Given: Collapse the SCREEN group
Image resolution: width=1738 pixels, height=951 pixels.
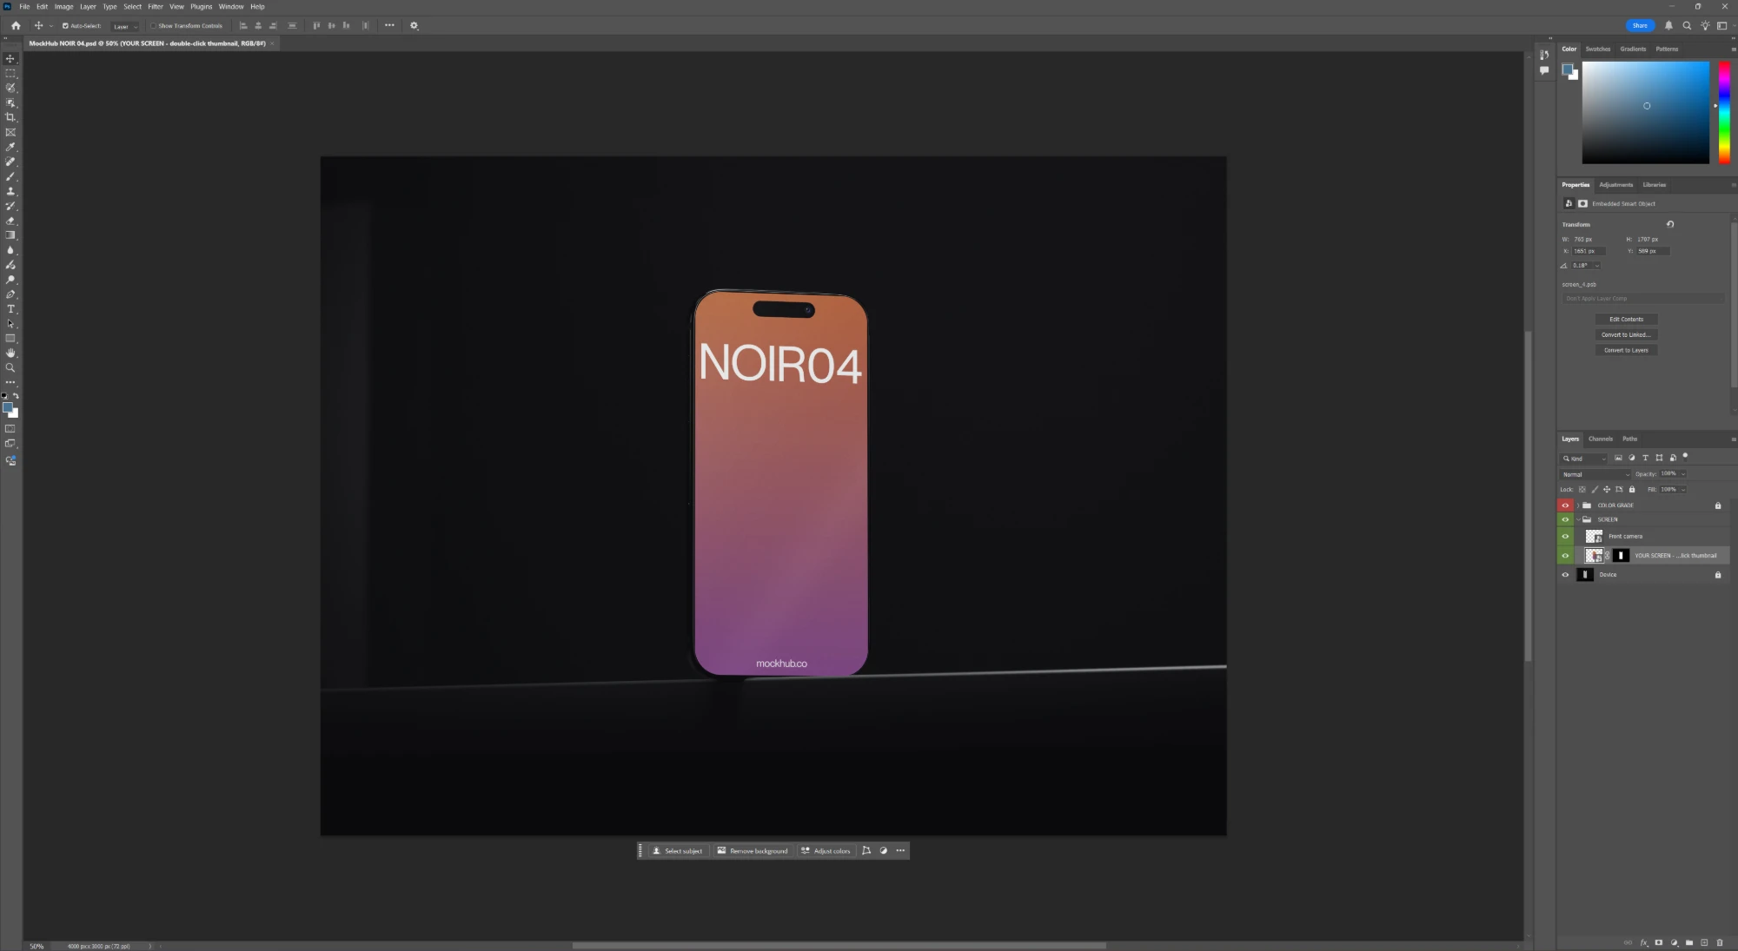Looking at the screenshot, I should (1578, 519).
